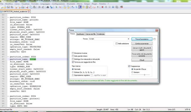Click the Zoom In toolbar icon
Screen dimensions: 191x112
pos(56,7)
